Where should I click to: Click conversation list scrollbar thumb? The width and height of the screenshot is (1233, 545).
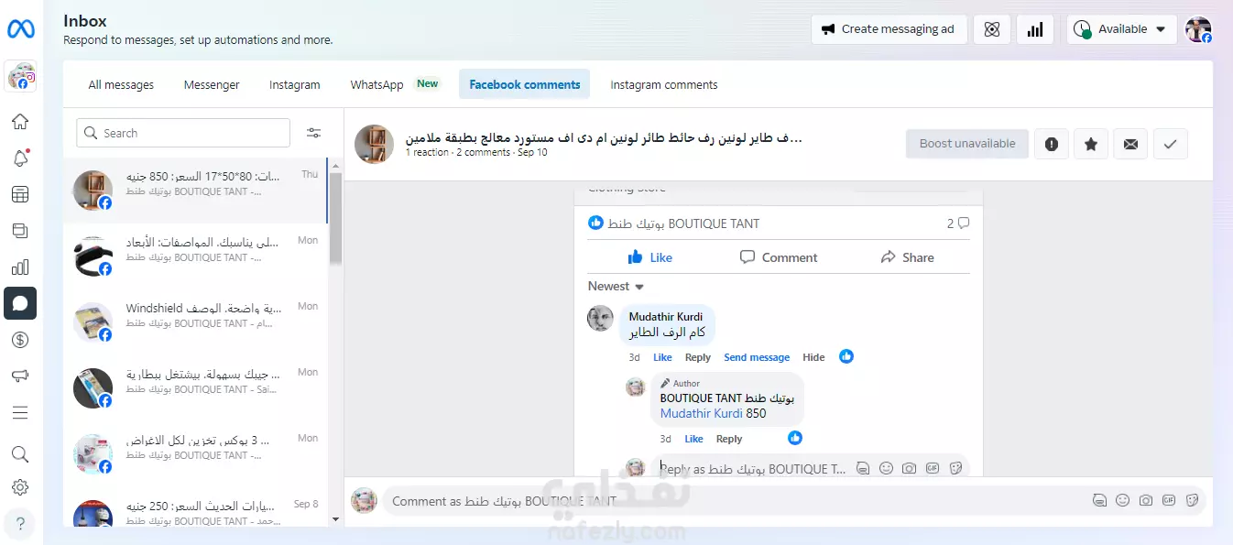point(335,218)
